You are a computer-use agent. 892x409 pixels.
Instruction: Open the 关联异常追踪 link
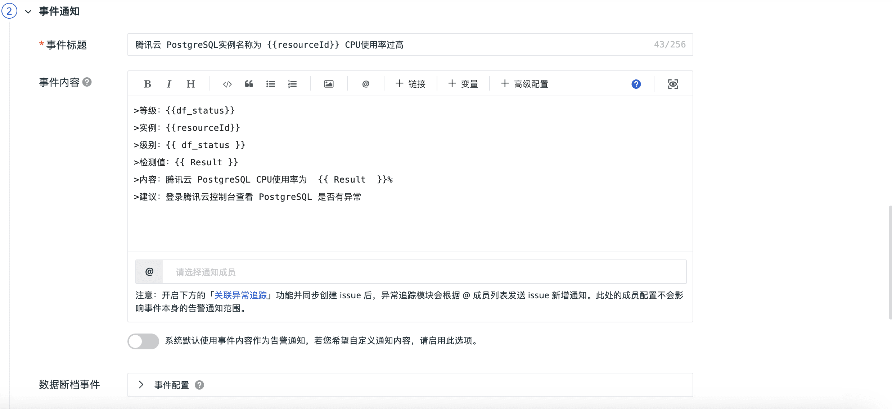[240, 295]
